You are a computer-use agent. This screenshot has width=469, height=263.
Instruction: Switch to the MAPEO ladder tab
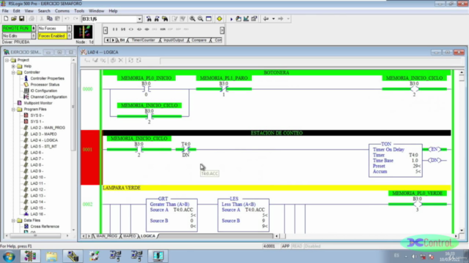coord(129,236)
